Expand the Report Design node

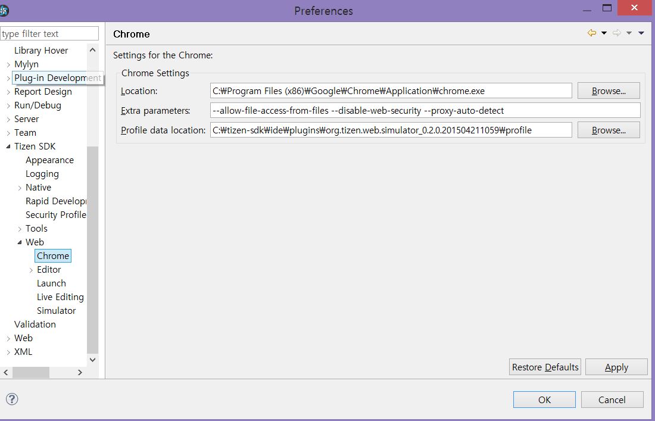pyautogui.click(x=8, y=92)
